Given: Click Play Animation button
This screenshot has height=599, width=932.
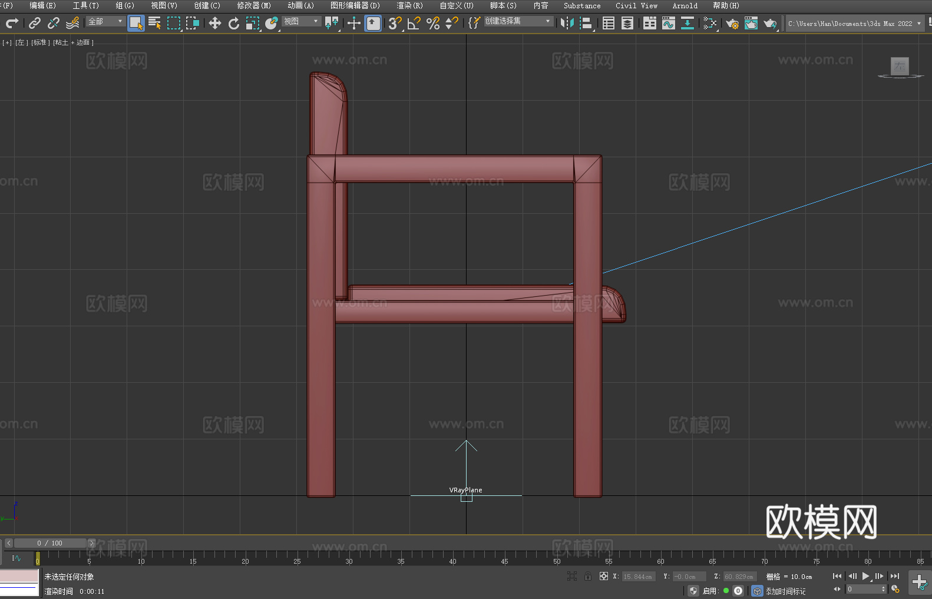Looking at the screenshot, I should click(866, 576).
